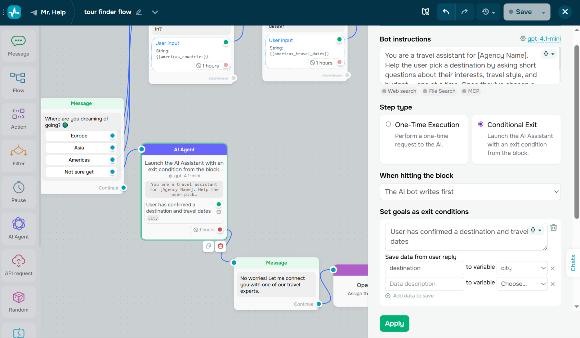Open the Chats panel tab
This screenshot has width=580, height=338.
[x=573, y=264]
